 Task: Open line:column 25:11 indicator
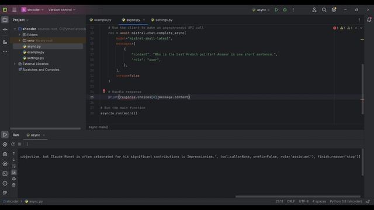click(279, 201)
